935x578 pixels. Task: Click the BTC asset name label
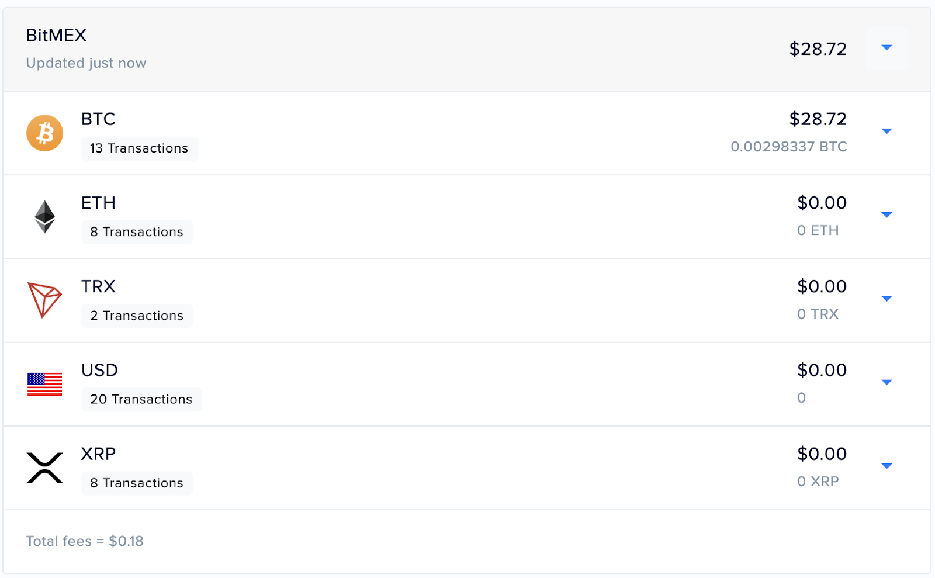tap(98, 119)
